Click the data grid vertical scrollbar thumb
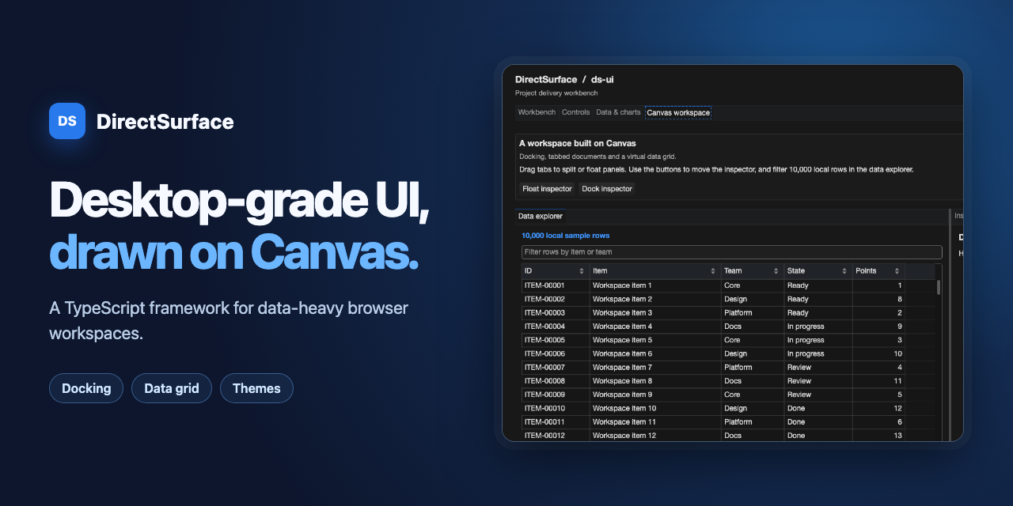 [939, 287]
